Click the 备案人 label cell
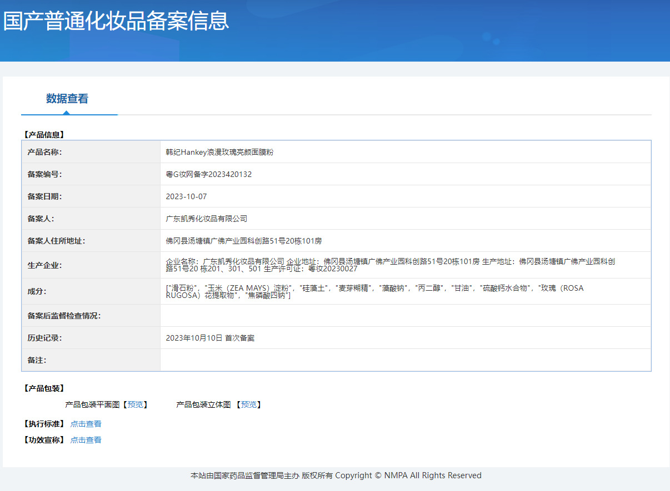Viewport: 670px width, 491px height. click(91, 219)
